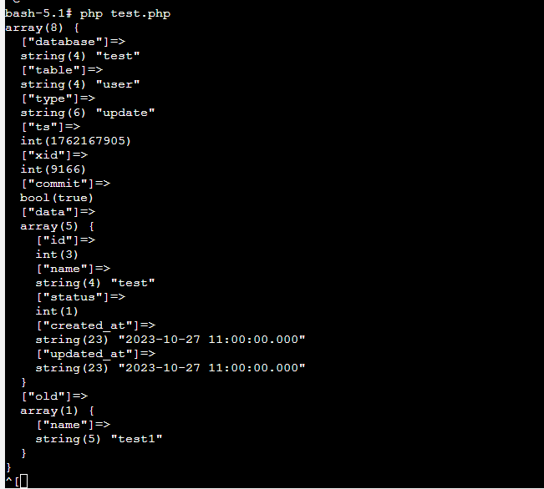
Task: Select the ["xid"] key line
Action: coord(53,155)
